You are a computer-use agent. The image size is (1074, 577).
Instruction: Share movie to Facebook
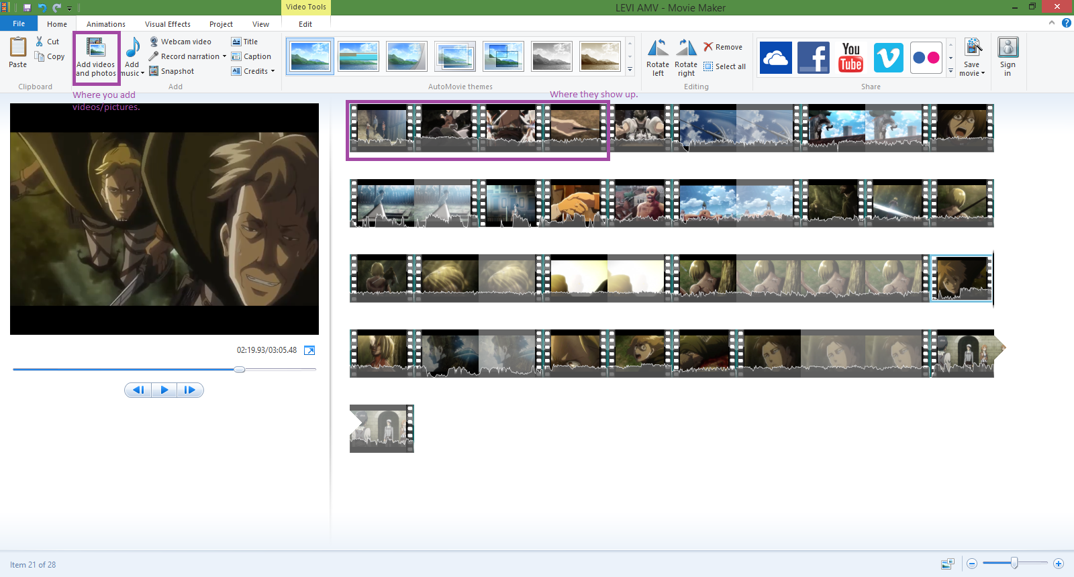814,58
